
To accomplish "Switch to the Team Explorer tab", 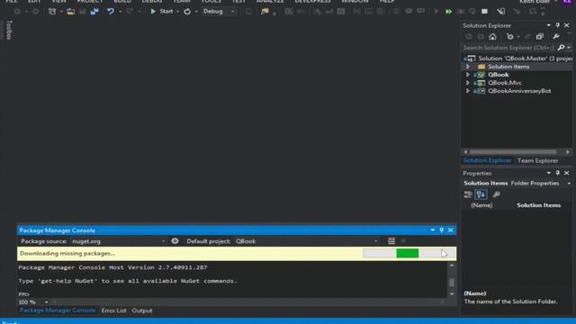I will (538, 160).
